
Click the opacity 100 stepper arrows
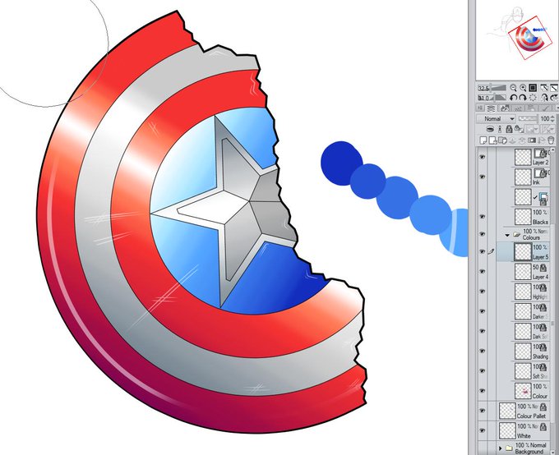553,118
